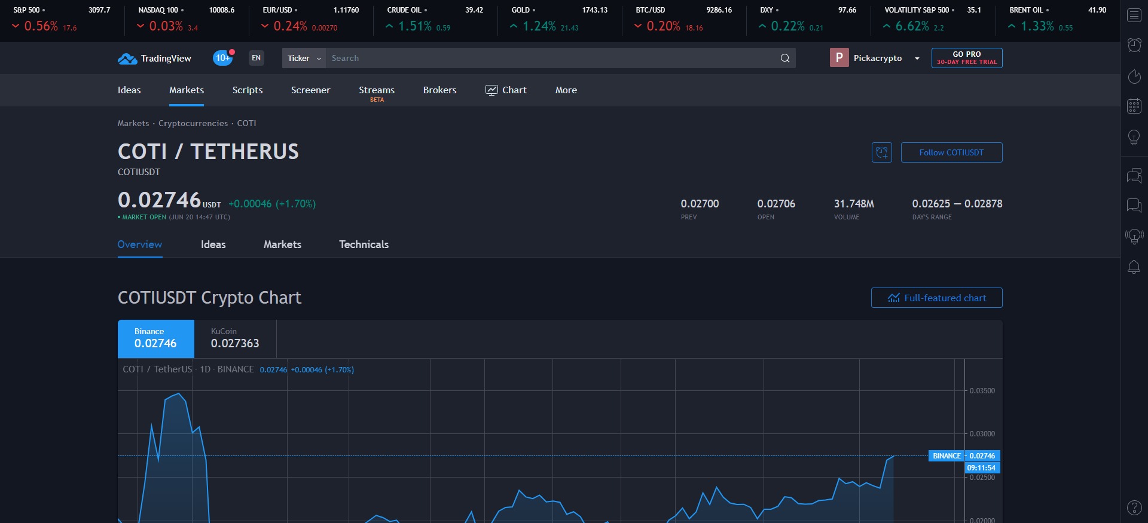Screen dimensions: 1148x523
Task: Open the Watchlist icon in right sidebar
Action: pyautogui.click(x=1134, y=16)
